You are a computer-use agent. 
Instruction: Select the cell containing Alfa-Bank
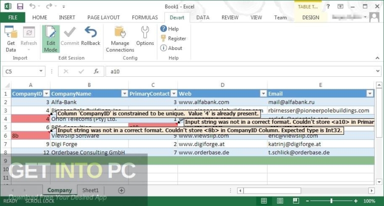[x=89, y=102]
